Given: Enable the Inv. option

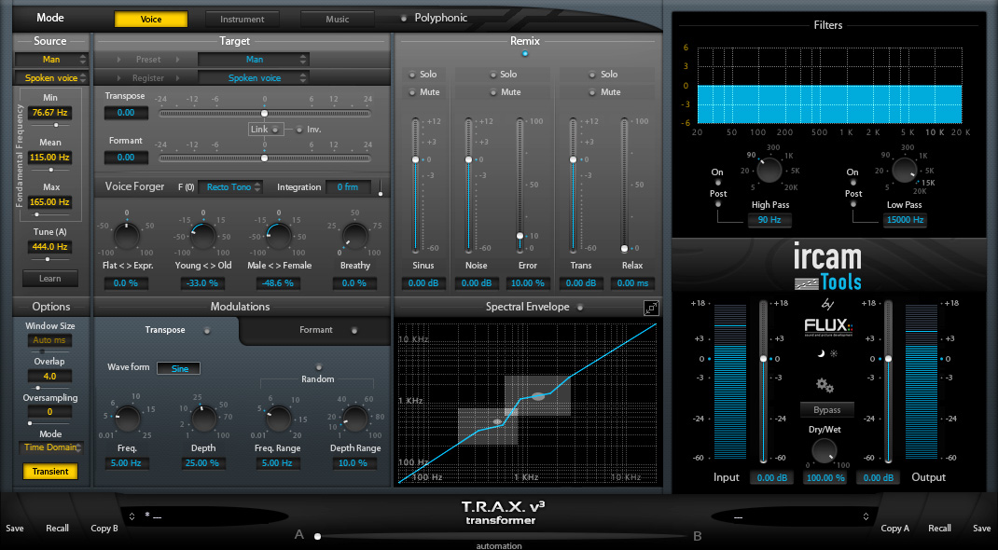Looking at the screenshot, I should click(298, 130).
